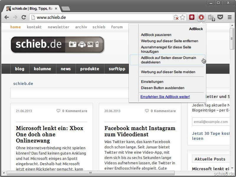The image size is (236, 177).
Task: Open the red asterisk extension icon
Action: point(192,17)
